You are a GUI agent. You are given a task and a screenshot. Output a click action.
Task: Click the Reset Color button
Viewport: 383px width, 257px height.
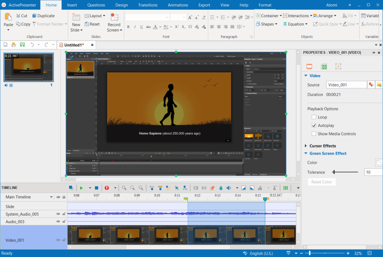coord(321,182)
